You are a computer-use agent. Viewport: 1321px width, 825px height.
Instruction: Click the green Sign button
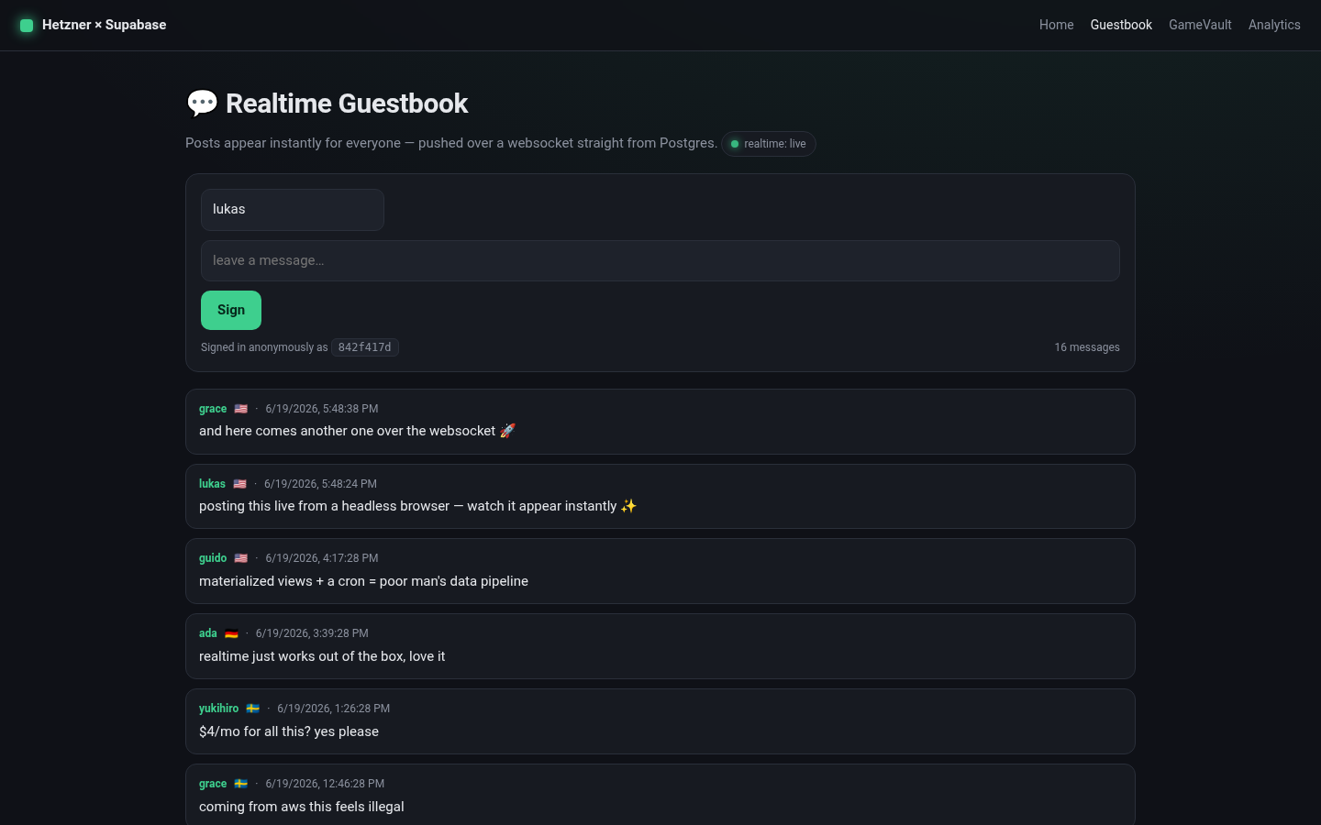pos(231,310)
